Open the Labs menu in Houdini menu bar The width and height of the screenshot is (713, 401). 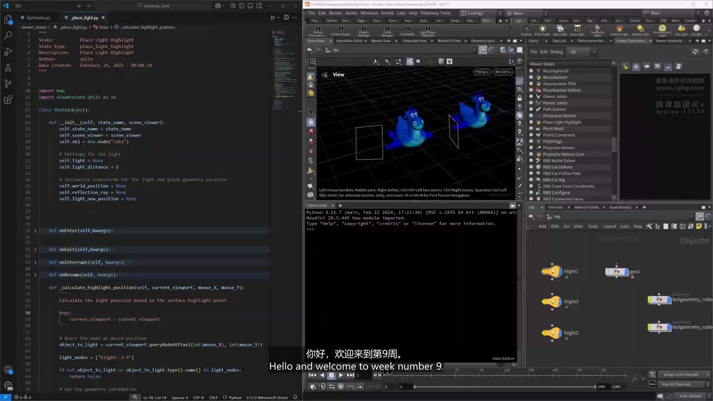(401, 13)
